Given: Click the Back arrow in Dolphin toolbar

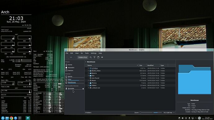Looking at the screenshot, I should click(67, 58).
